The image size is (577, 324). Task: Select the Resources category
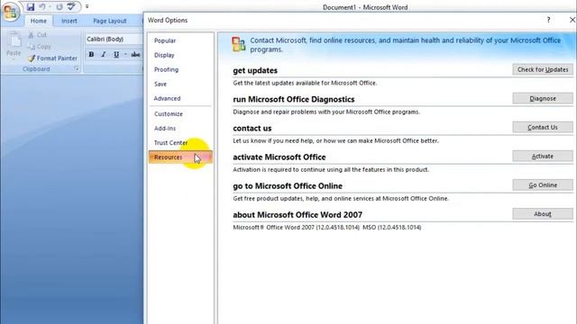pos(180,157)
